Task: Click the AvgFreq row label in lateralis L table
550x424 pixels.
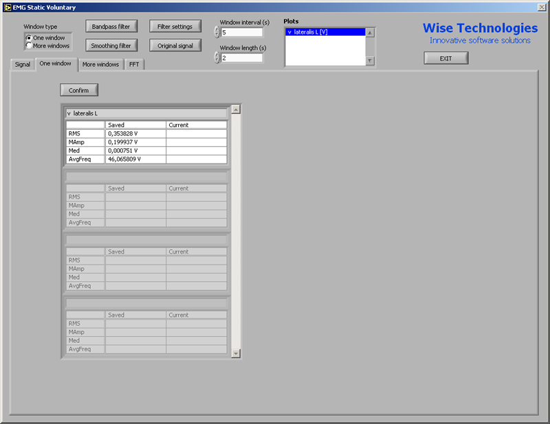Action: coord(85,159)
